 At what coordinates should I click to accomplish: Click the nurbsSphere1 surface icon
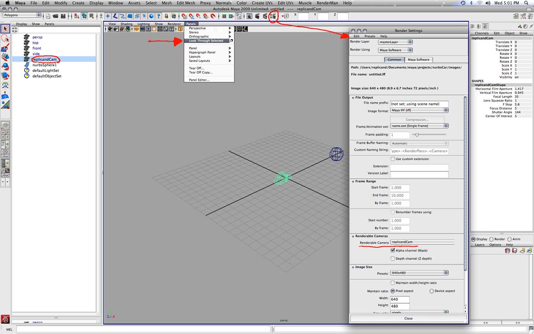(27, 65)
